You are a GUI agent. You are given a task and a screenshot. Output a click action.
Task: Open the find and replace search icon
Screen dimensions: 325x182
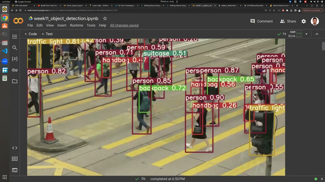click(15, 48)
